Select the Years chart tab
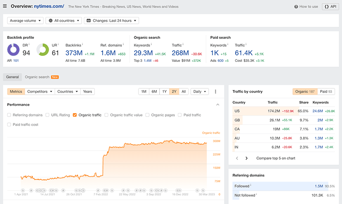The height and width of the screenshot is (204, 342). pos(88,92)
